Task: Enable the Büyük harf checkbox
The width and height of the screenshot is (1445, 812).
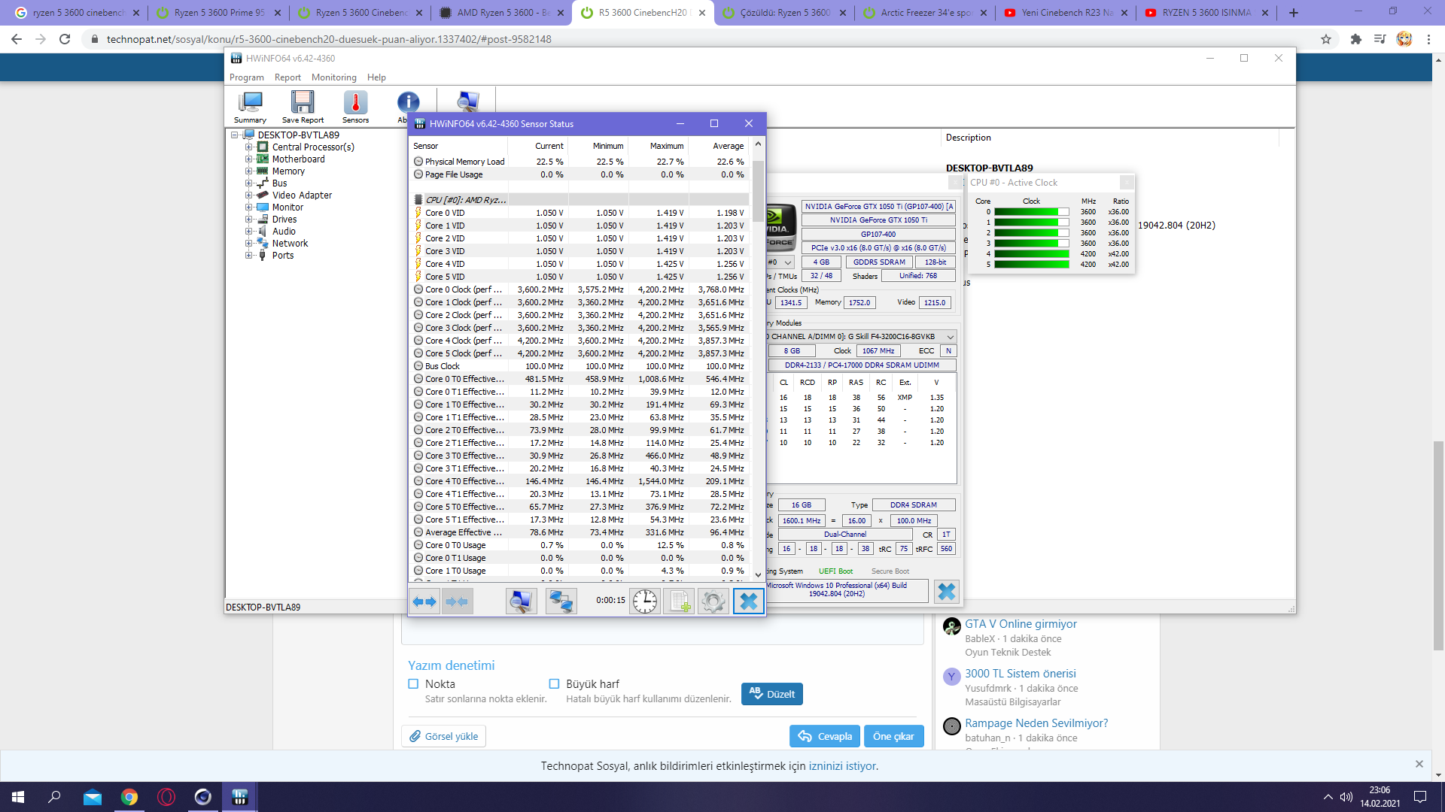Action: point(554,683)
